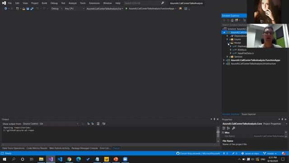Click the Clear All Output icon
Screen dimensions: 289x163
click(x=98, y=124)
